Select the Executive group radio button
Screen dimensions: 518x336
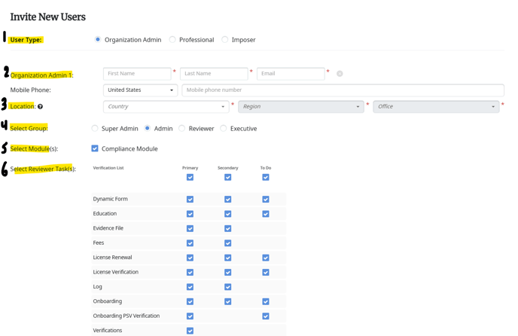coord(224,129)
